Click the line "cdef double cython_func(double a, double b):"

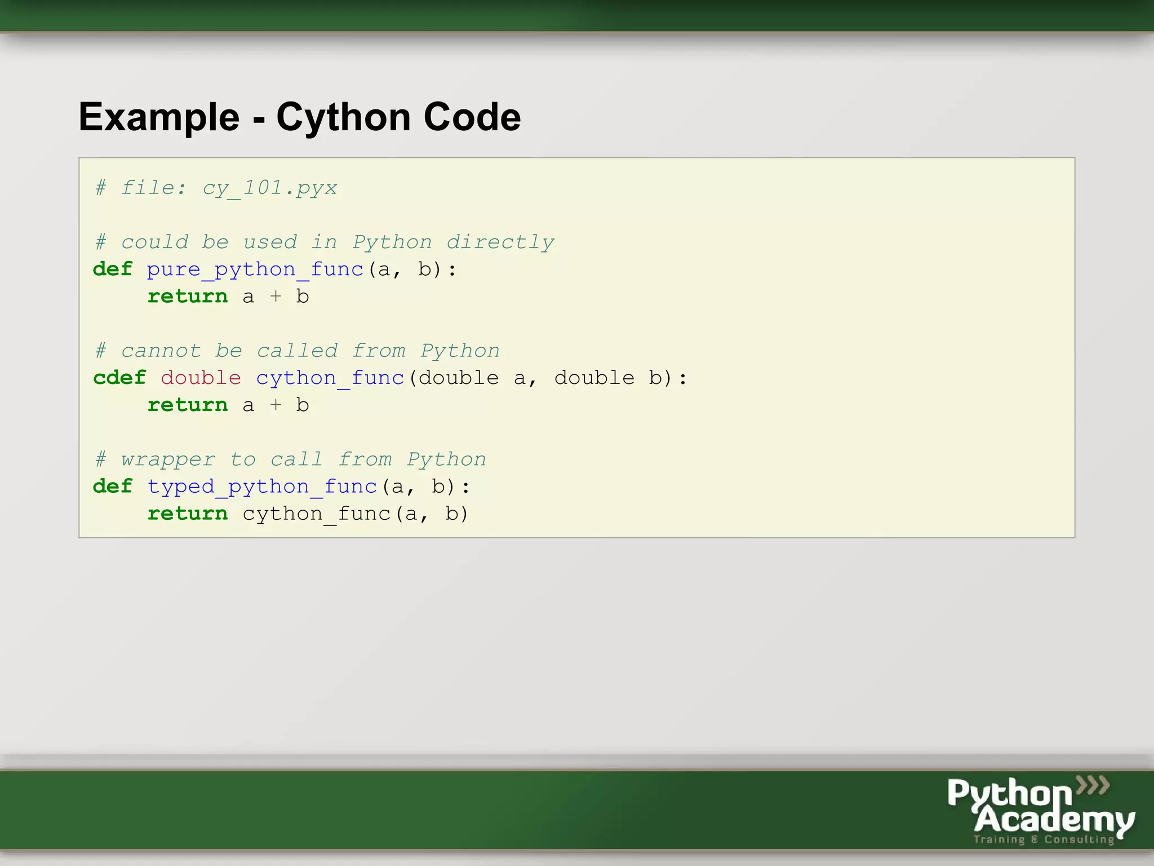pyautogui.click(x=390, y=378)
